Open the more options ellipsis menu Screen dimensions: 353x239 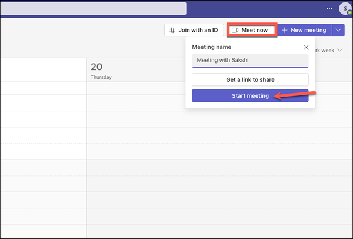[329, 8]
